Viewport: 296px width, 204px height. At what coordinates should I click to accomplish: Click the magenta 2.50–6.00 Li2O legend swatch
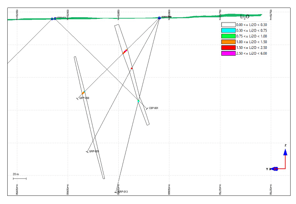[x=228, y=53]
